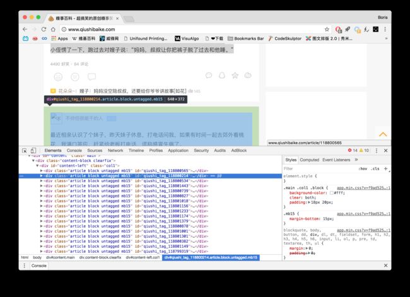Close the Console drawer
The width and height of the screenshot is (410, 297).
385,265
